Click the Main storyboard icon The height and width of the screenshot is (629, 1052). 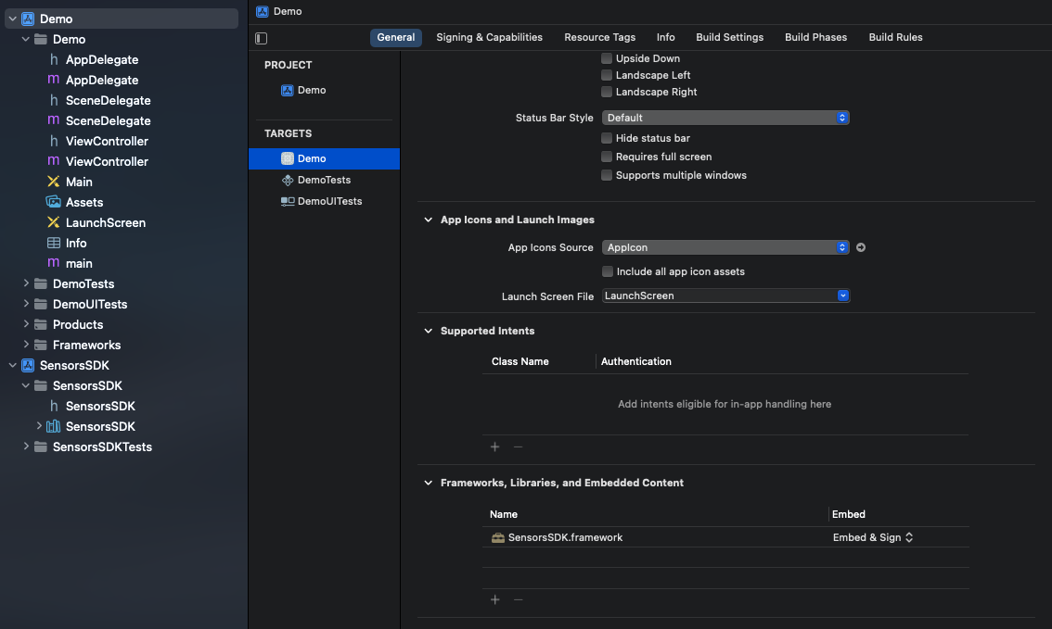[54, 182]
